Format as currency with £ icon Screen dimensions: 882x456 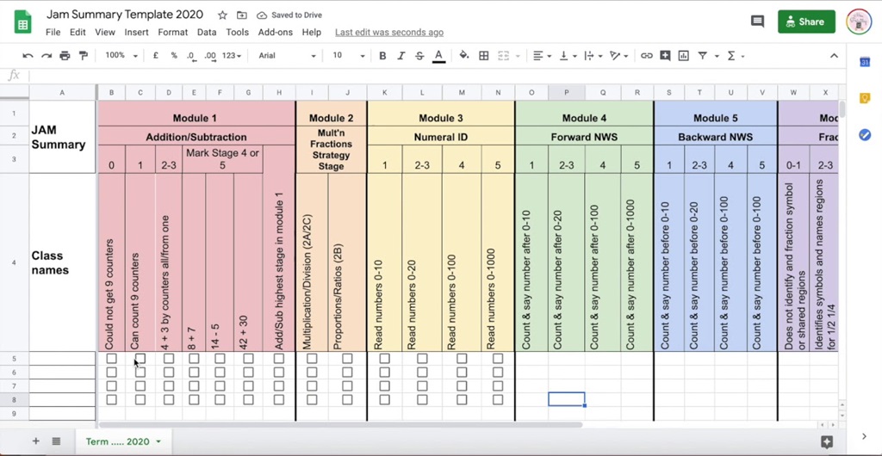tap(155, 56)
